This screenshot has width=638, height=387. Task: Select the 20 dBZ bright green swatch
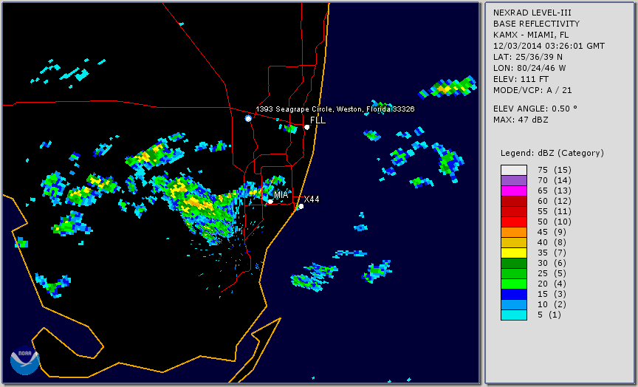(x=514, y=284)
